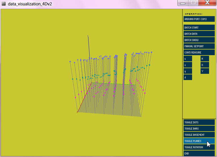The image size is (217, 157).
Task: Toggle planes in the visualization
Action: 199,141
